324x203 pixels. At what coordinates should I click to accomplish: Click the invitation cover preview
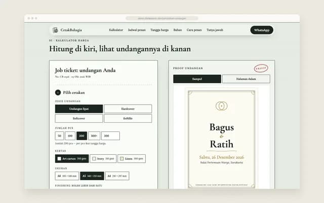222,139
